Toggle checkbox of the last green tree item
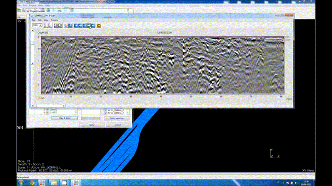The image size is (332, 186). click(47, 113)
